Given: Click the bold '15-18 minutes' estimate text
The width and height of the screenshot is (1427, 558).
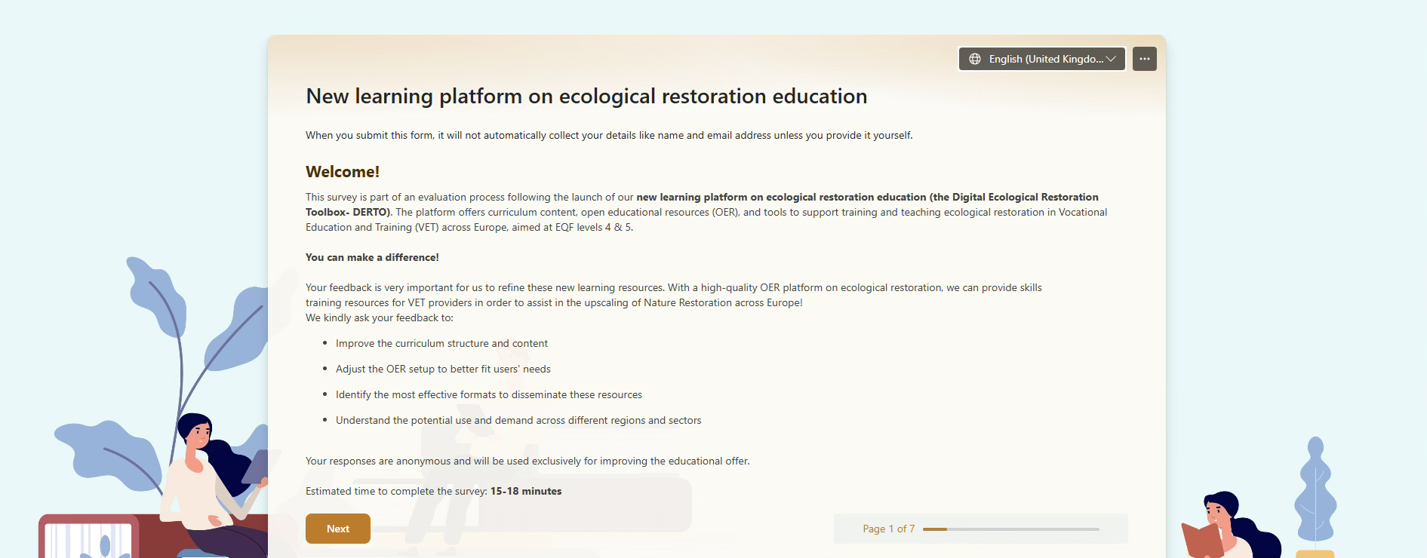Looking at the screenshot, I should (x=526, y=492).
